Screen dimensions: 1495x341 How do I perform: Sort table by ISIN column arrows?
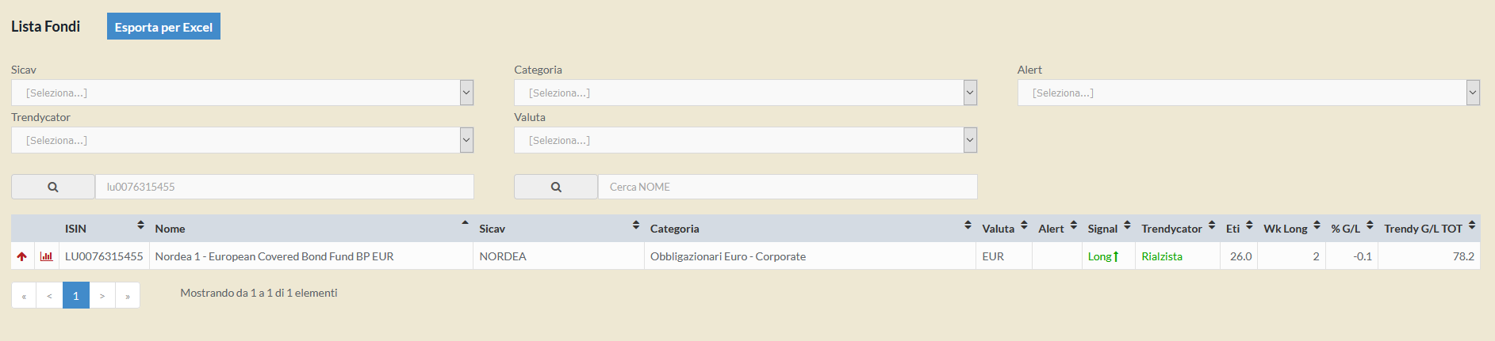point(140,225)
